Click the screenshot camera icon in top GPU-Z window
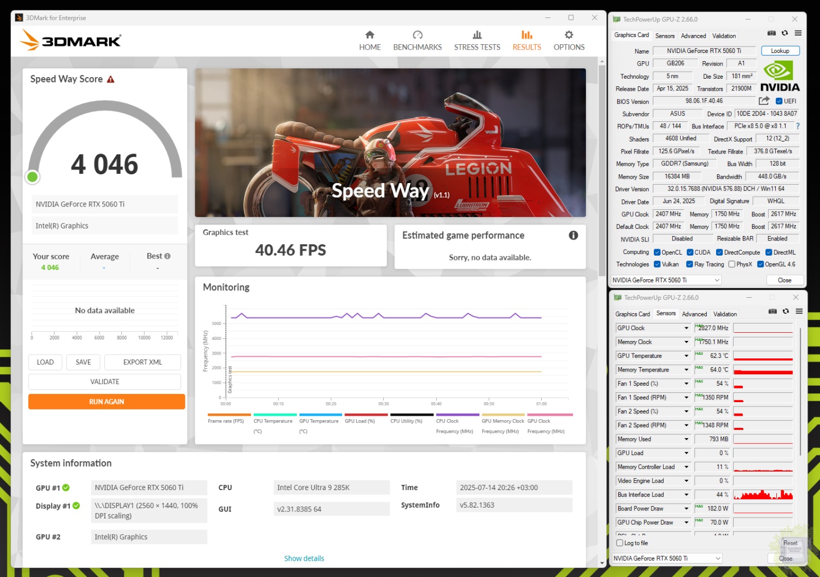Viewport: 820px width, 577px height. coord(771,33)
